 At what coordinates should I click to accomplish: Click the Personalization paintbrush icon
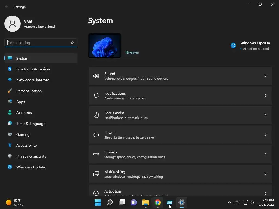tap(10, 91)
